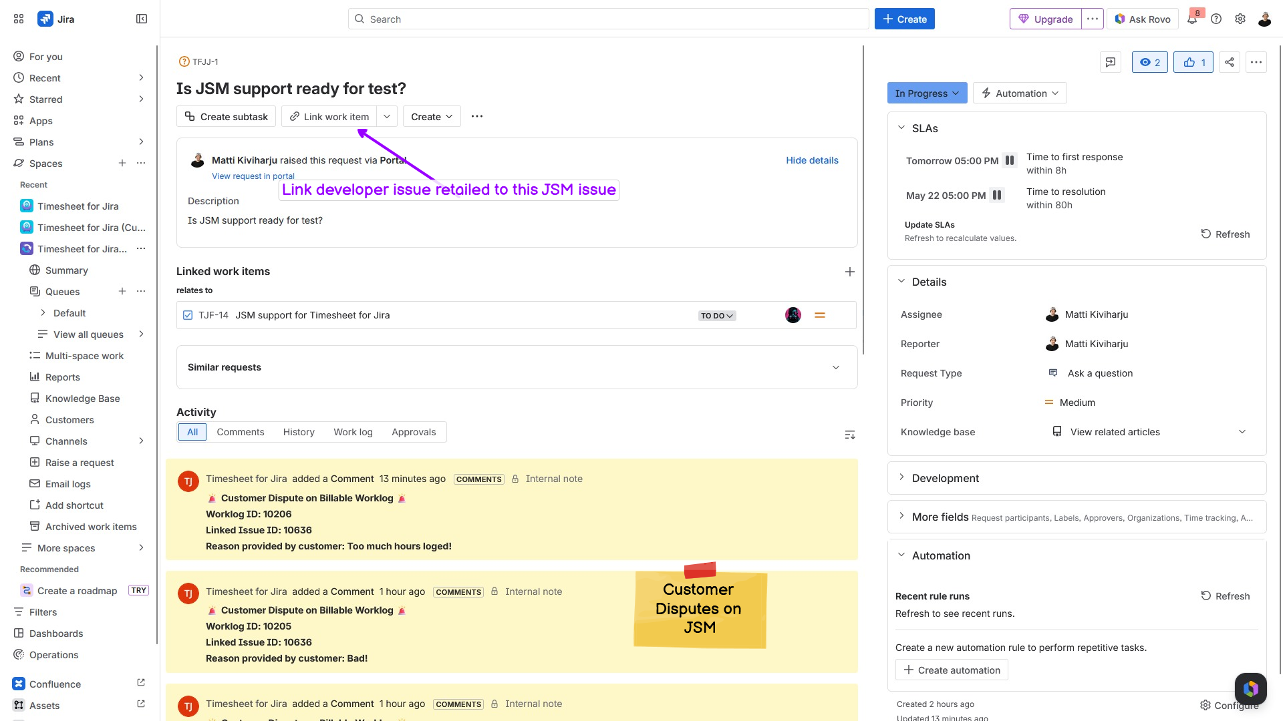Add a queue with plus icon
Image resolution: width=1283 pixels, height=721 pixels.
pos(122,291)
